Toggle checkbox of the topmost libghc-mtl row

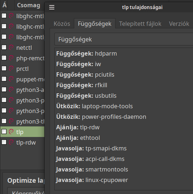(x=4, y=16)
